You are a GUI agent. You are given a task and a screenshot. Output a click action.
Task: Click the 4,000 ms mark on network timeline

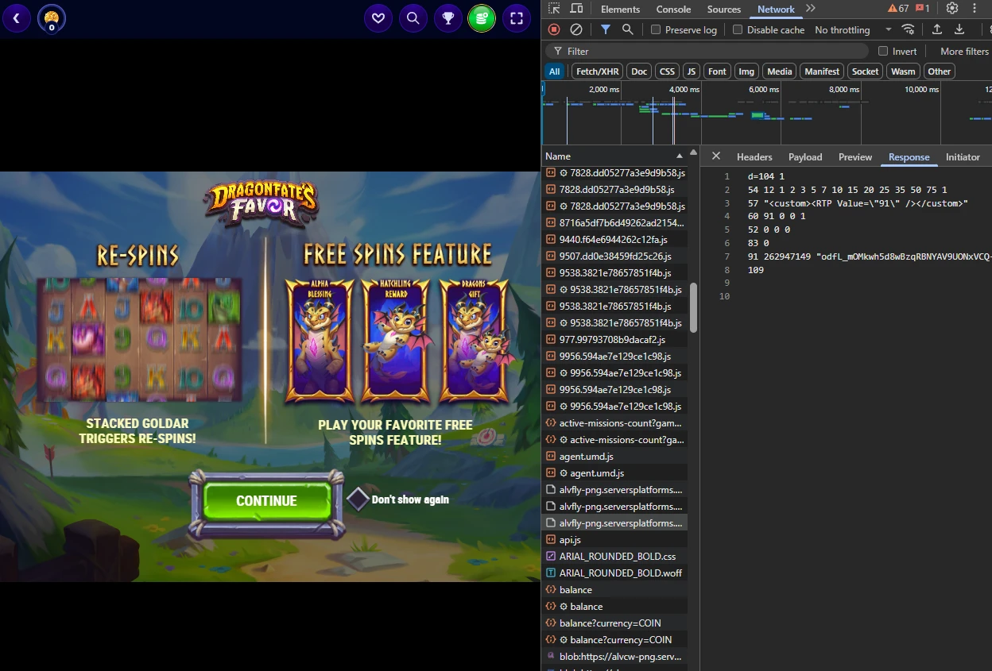pos(684,90)
